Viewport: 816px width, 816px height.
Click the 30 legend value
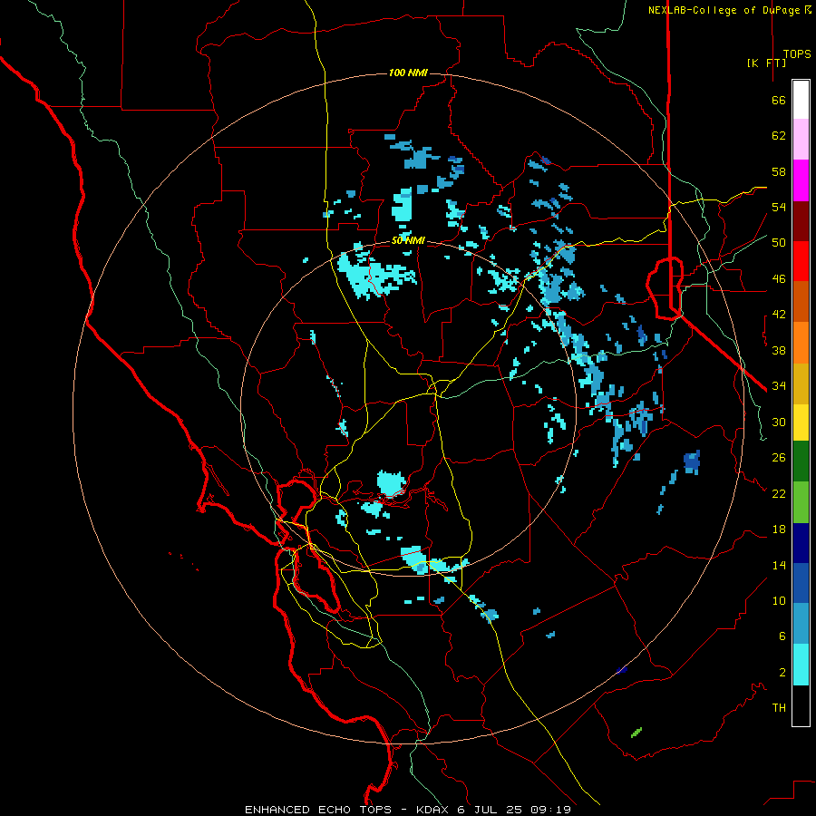click(x=779, y=422)
